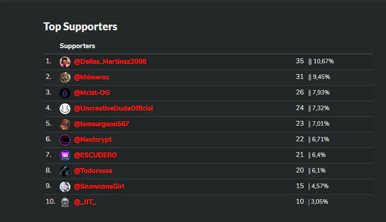Click Todorossa's avatar icon

coord(65,171)
